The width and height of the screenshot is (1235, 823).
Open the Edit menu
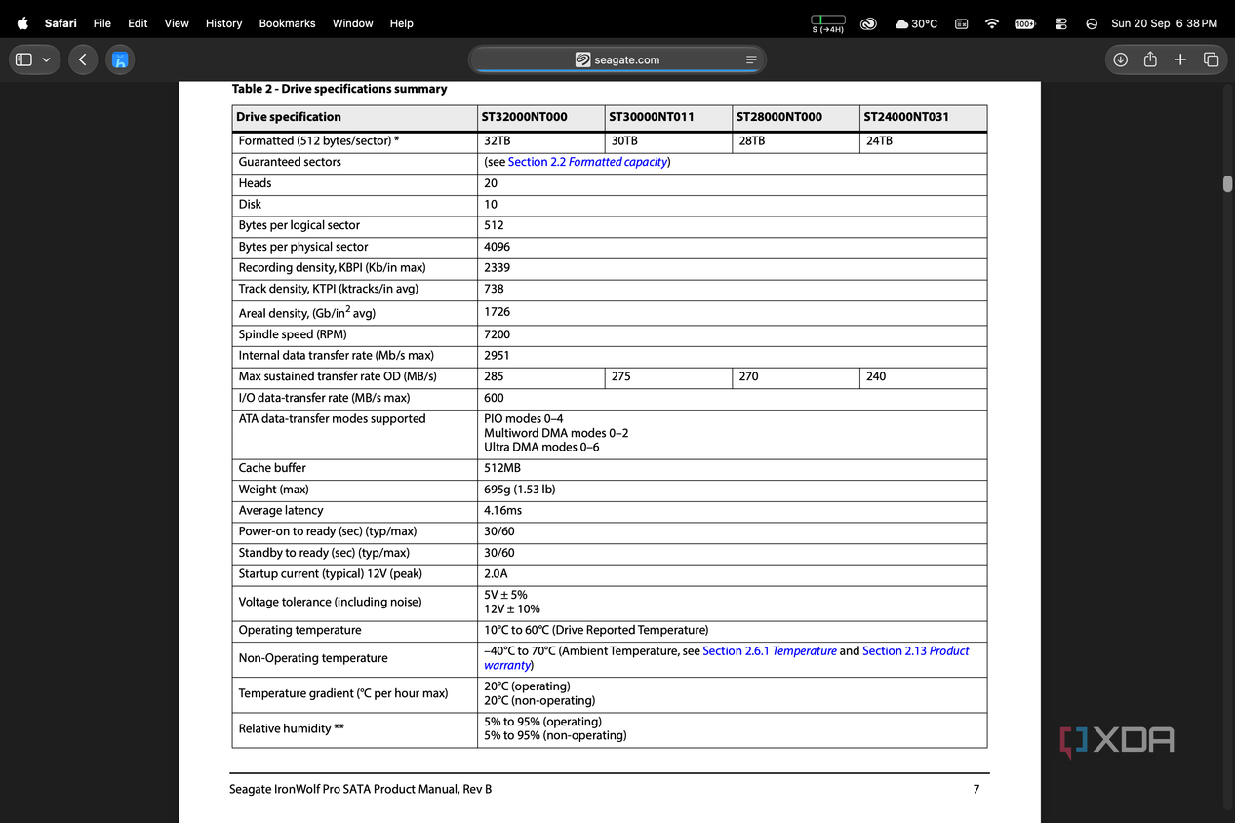click(138, 23)
